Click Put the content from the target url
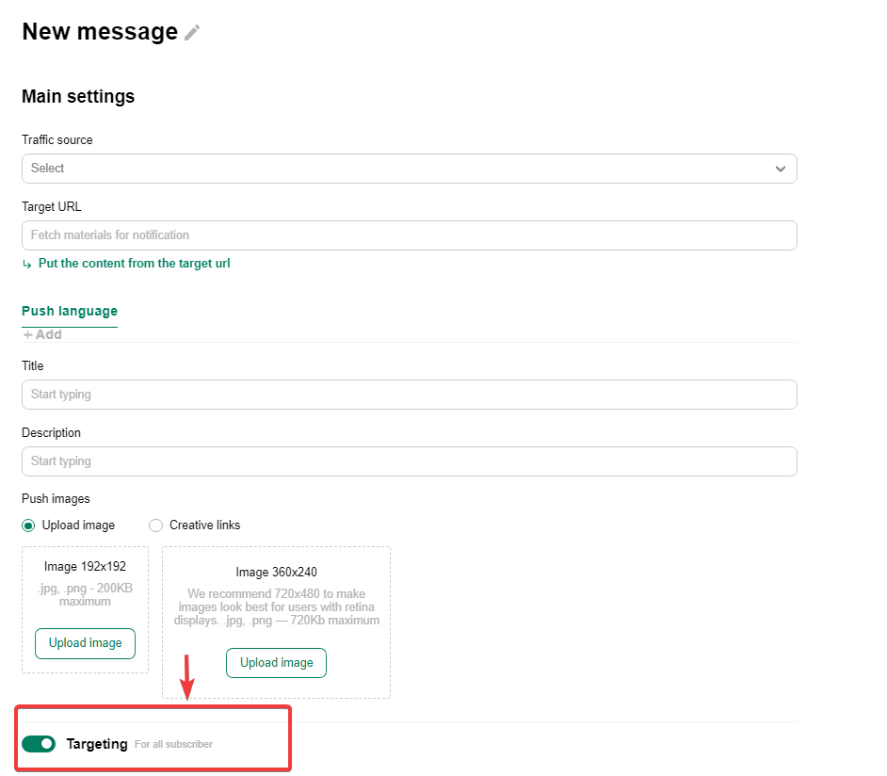The width and height of the screenshot is (887, 776). point(134,264)
